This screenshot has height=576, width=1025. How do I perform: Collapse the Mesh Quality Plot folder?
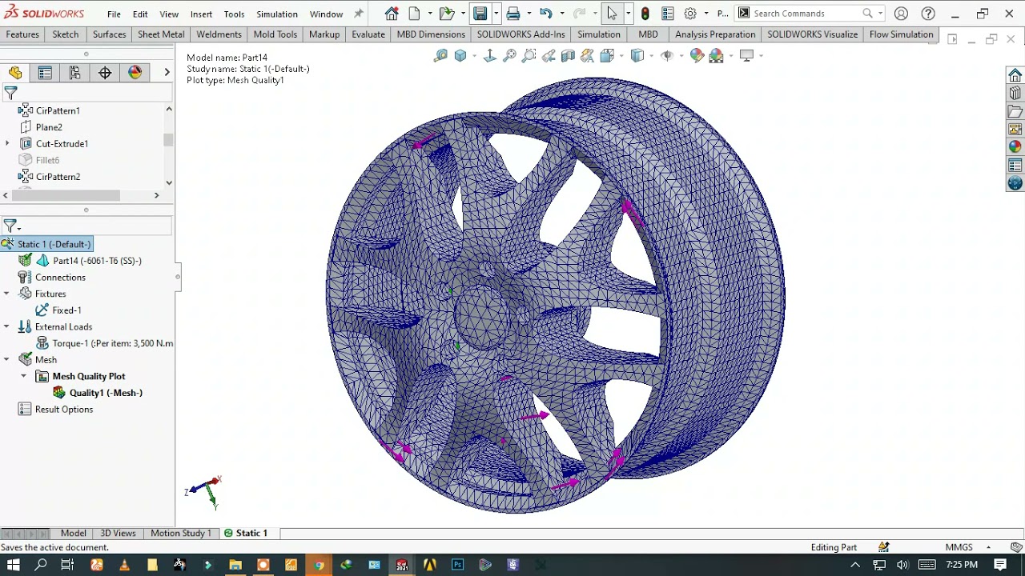click(x=23, y=376)
